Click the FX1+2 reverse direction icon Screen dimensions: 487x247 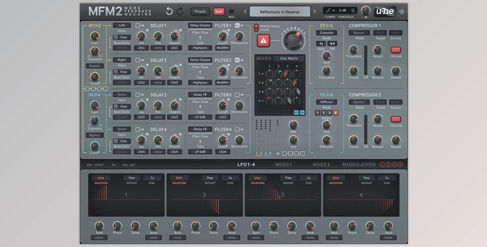(x=332, y=43)
